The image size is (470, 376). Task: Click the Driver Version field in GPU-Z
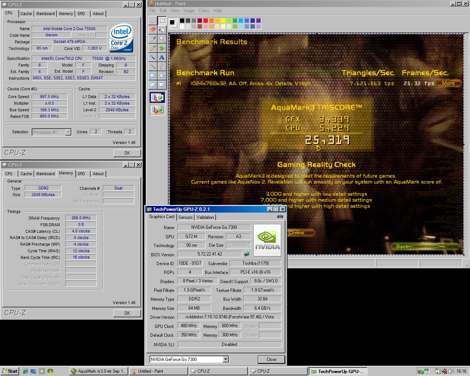[229, 317]
